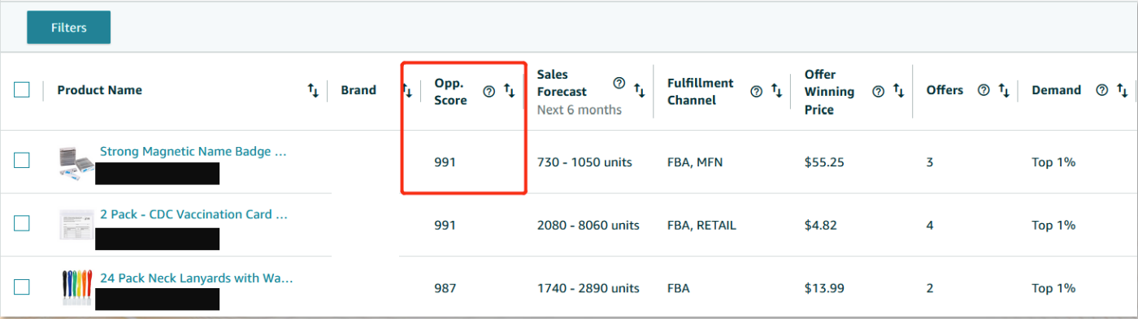
Task: Select the 2080 - 8060 units forecast cell
Action: (x=589, y=225)
